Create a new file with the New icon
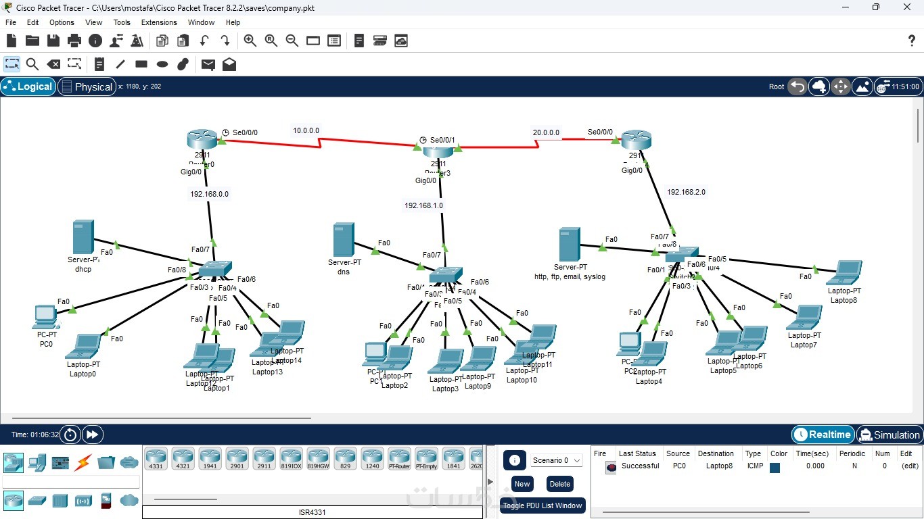 [x=11, y=41]
